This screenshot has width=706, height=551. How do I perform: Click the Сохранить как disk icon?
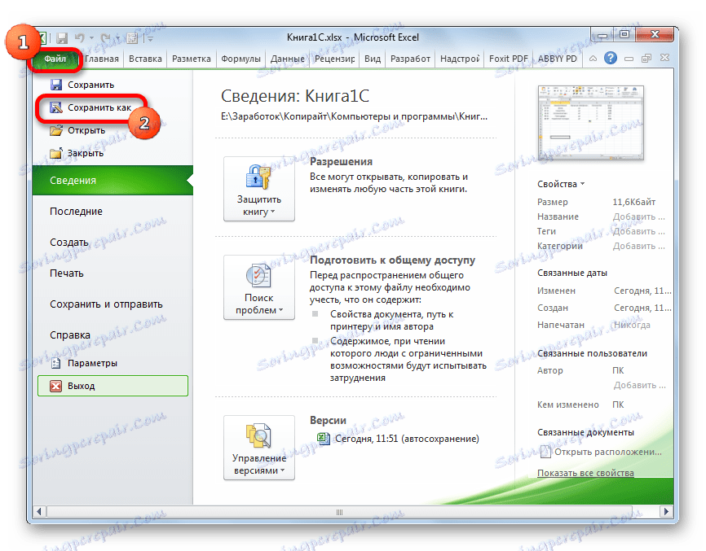pos(55,107)
